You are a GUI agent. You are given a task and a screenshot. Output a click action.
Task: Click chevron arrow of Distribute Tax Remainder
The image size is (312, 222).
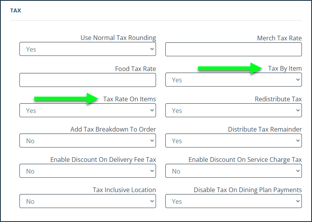[298, 140]
